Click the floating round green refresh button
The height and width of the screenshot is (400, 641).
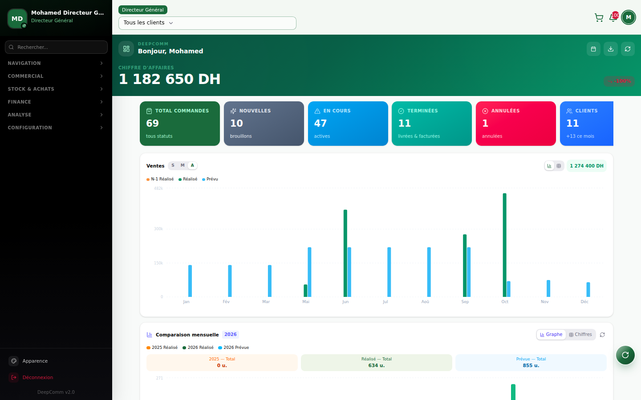tap(625, 355)
